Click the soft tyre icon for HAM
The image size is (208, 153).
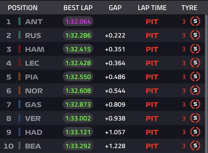(x=195, y=49)
